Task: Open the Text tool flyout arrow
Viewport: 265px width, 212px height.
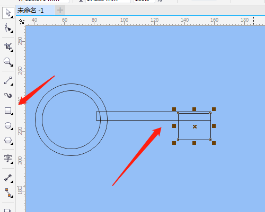Action: tap(12, 163)
